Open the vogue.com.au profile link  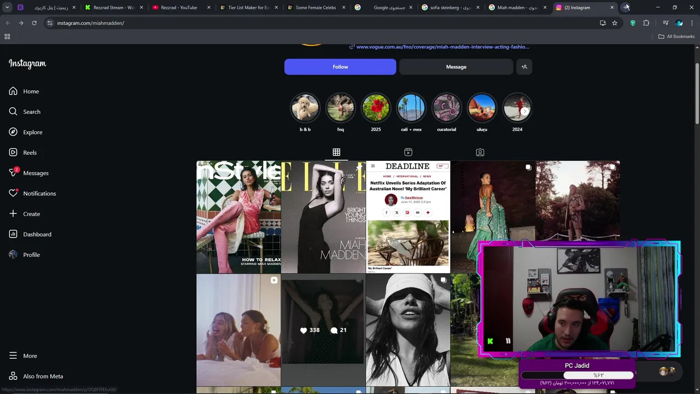442,47
